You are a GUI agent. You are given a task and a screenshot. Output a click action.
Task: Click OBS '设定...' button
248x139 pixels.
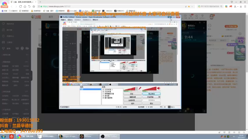click(133, 94)
